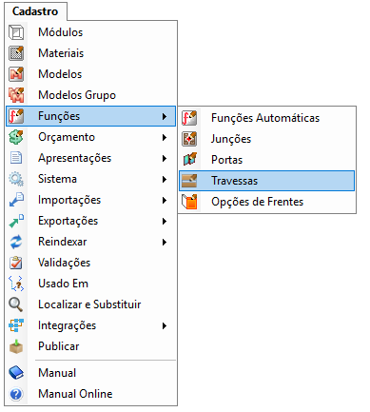Expand the Importações submenu arrow
Viewport: 370px width, 412px height.
[x=165, y=200]
